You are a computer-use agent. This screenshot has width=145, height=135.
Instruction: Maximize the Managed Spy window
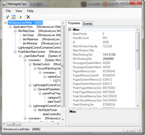(126, 3)
